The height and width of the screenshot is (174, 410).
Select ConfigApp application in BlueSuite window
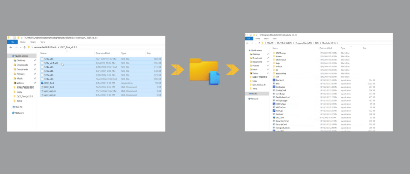click(x=279, y=87)
